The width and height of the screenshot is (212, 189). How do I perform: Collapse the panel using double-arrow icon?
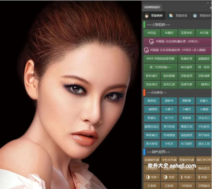coord(208,3)
